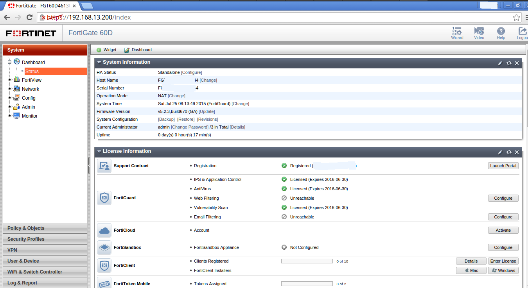The image size is (528, 288).
Task: Edit System Information widget with pencil icon
Action: (500, 63)
